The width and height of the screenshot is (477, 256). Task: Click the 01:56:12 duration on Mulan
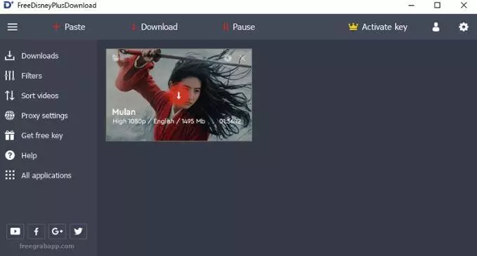tap(230, 121)
